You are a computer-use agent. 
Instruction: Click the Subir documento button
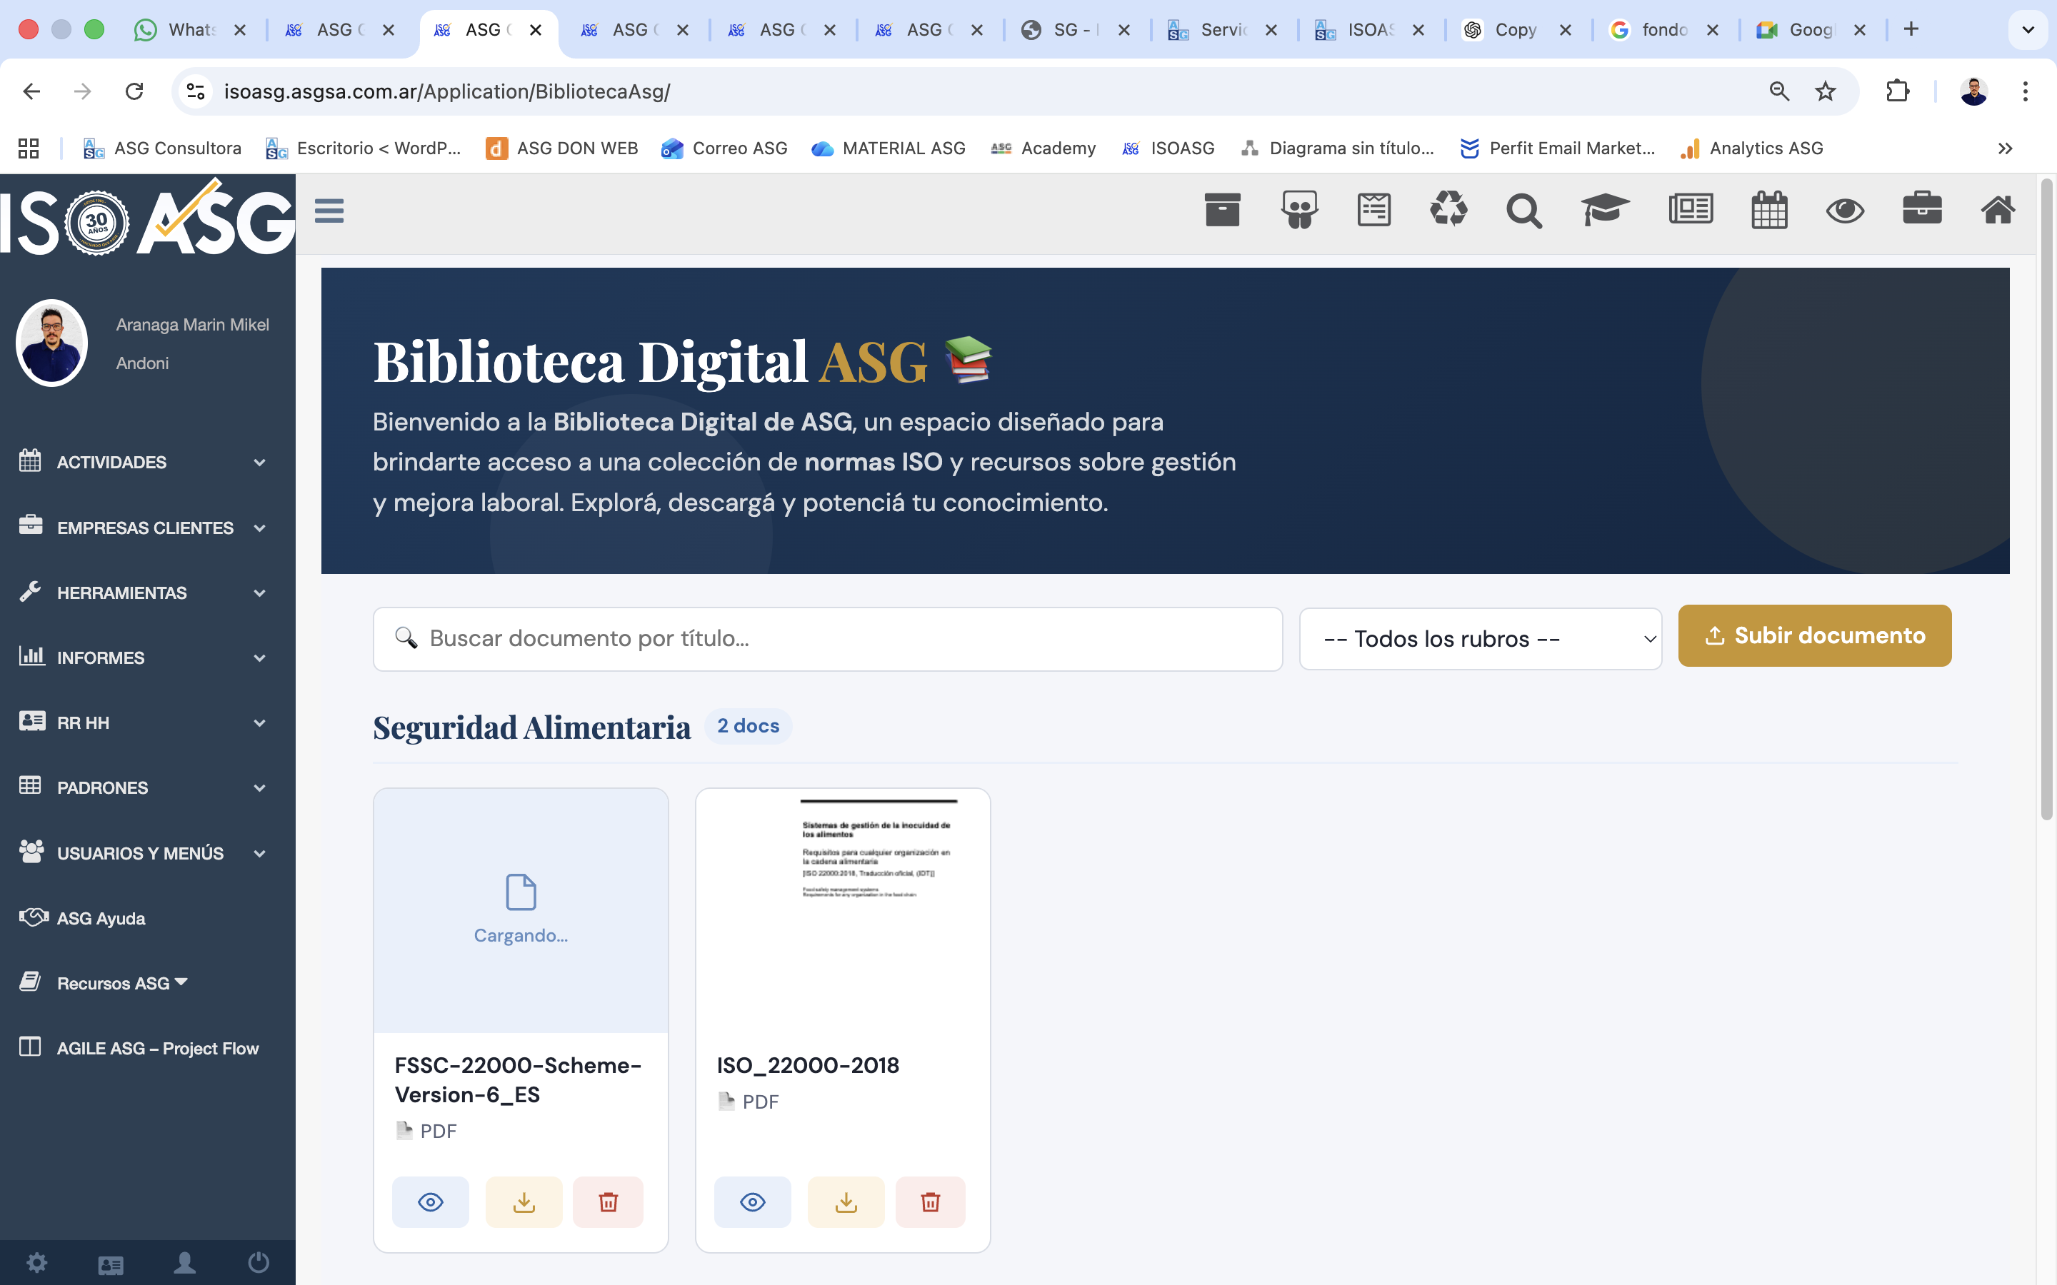coord(1814,635)
